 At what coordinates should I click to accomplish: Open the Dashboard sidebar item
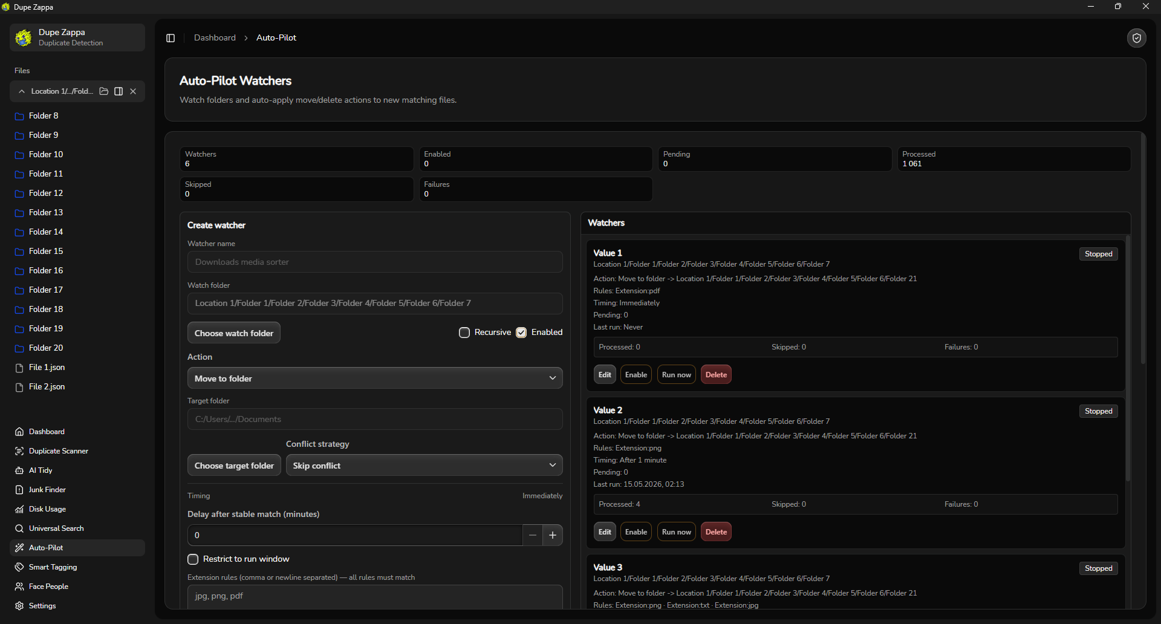click(77, 432)
